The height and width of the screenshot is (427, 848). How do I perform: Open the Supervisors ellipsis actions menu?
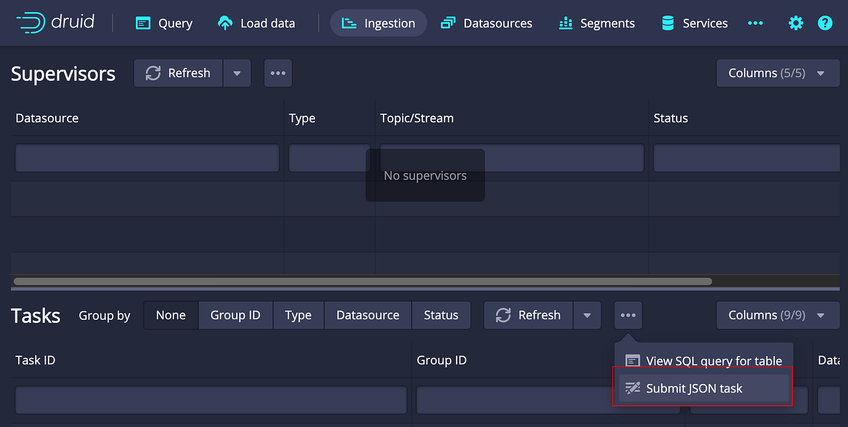(x=278, y=73)
